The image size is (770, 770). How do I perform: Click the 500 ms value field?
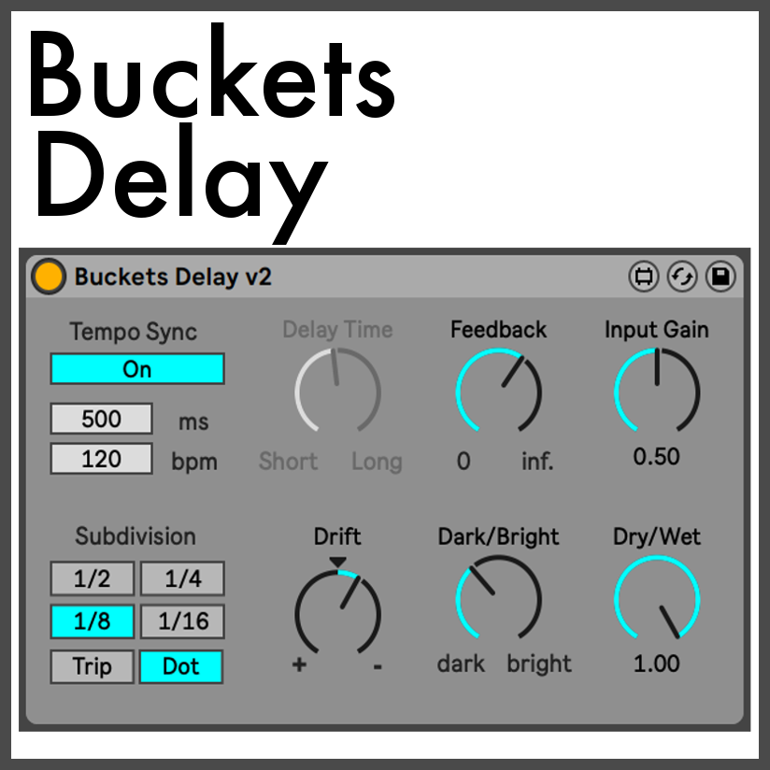click(x=102, y=419)
